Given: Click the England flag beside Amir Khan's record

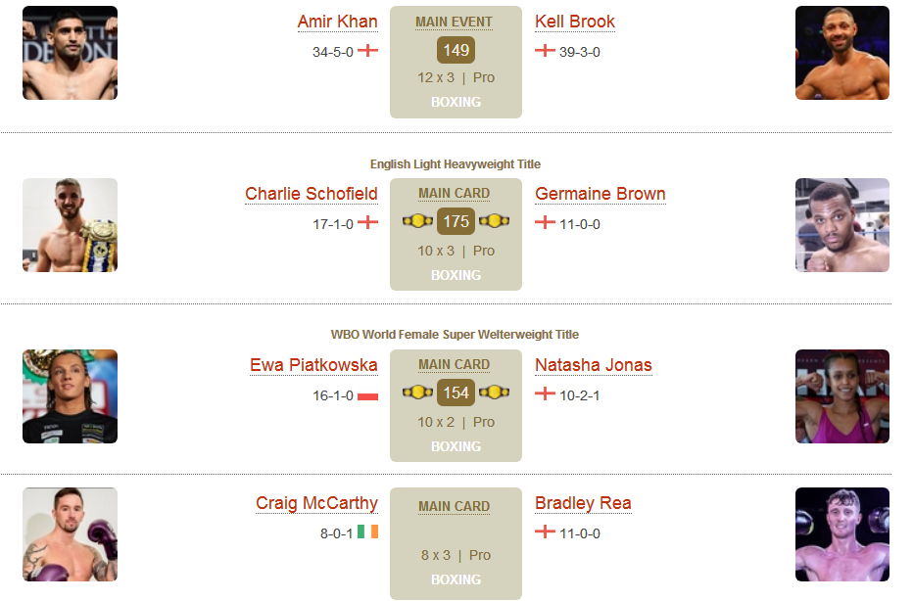Looking at the screenshot, I should [367, 51].
